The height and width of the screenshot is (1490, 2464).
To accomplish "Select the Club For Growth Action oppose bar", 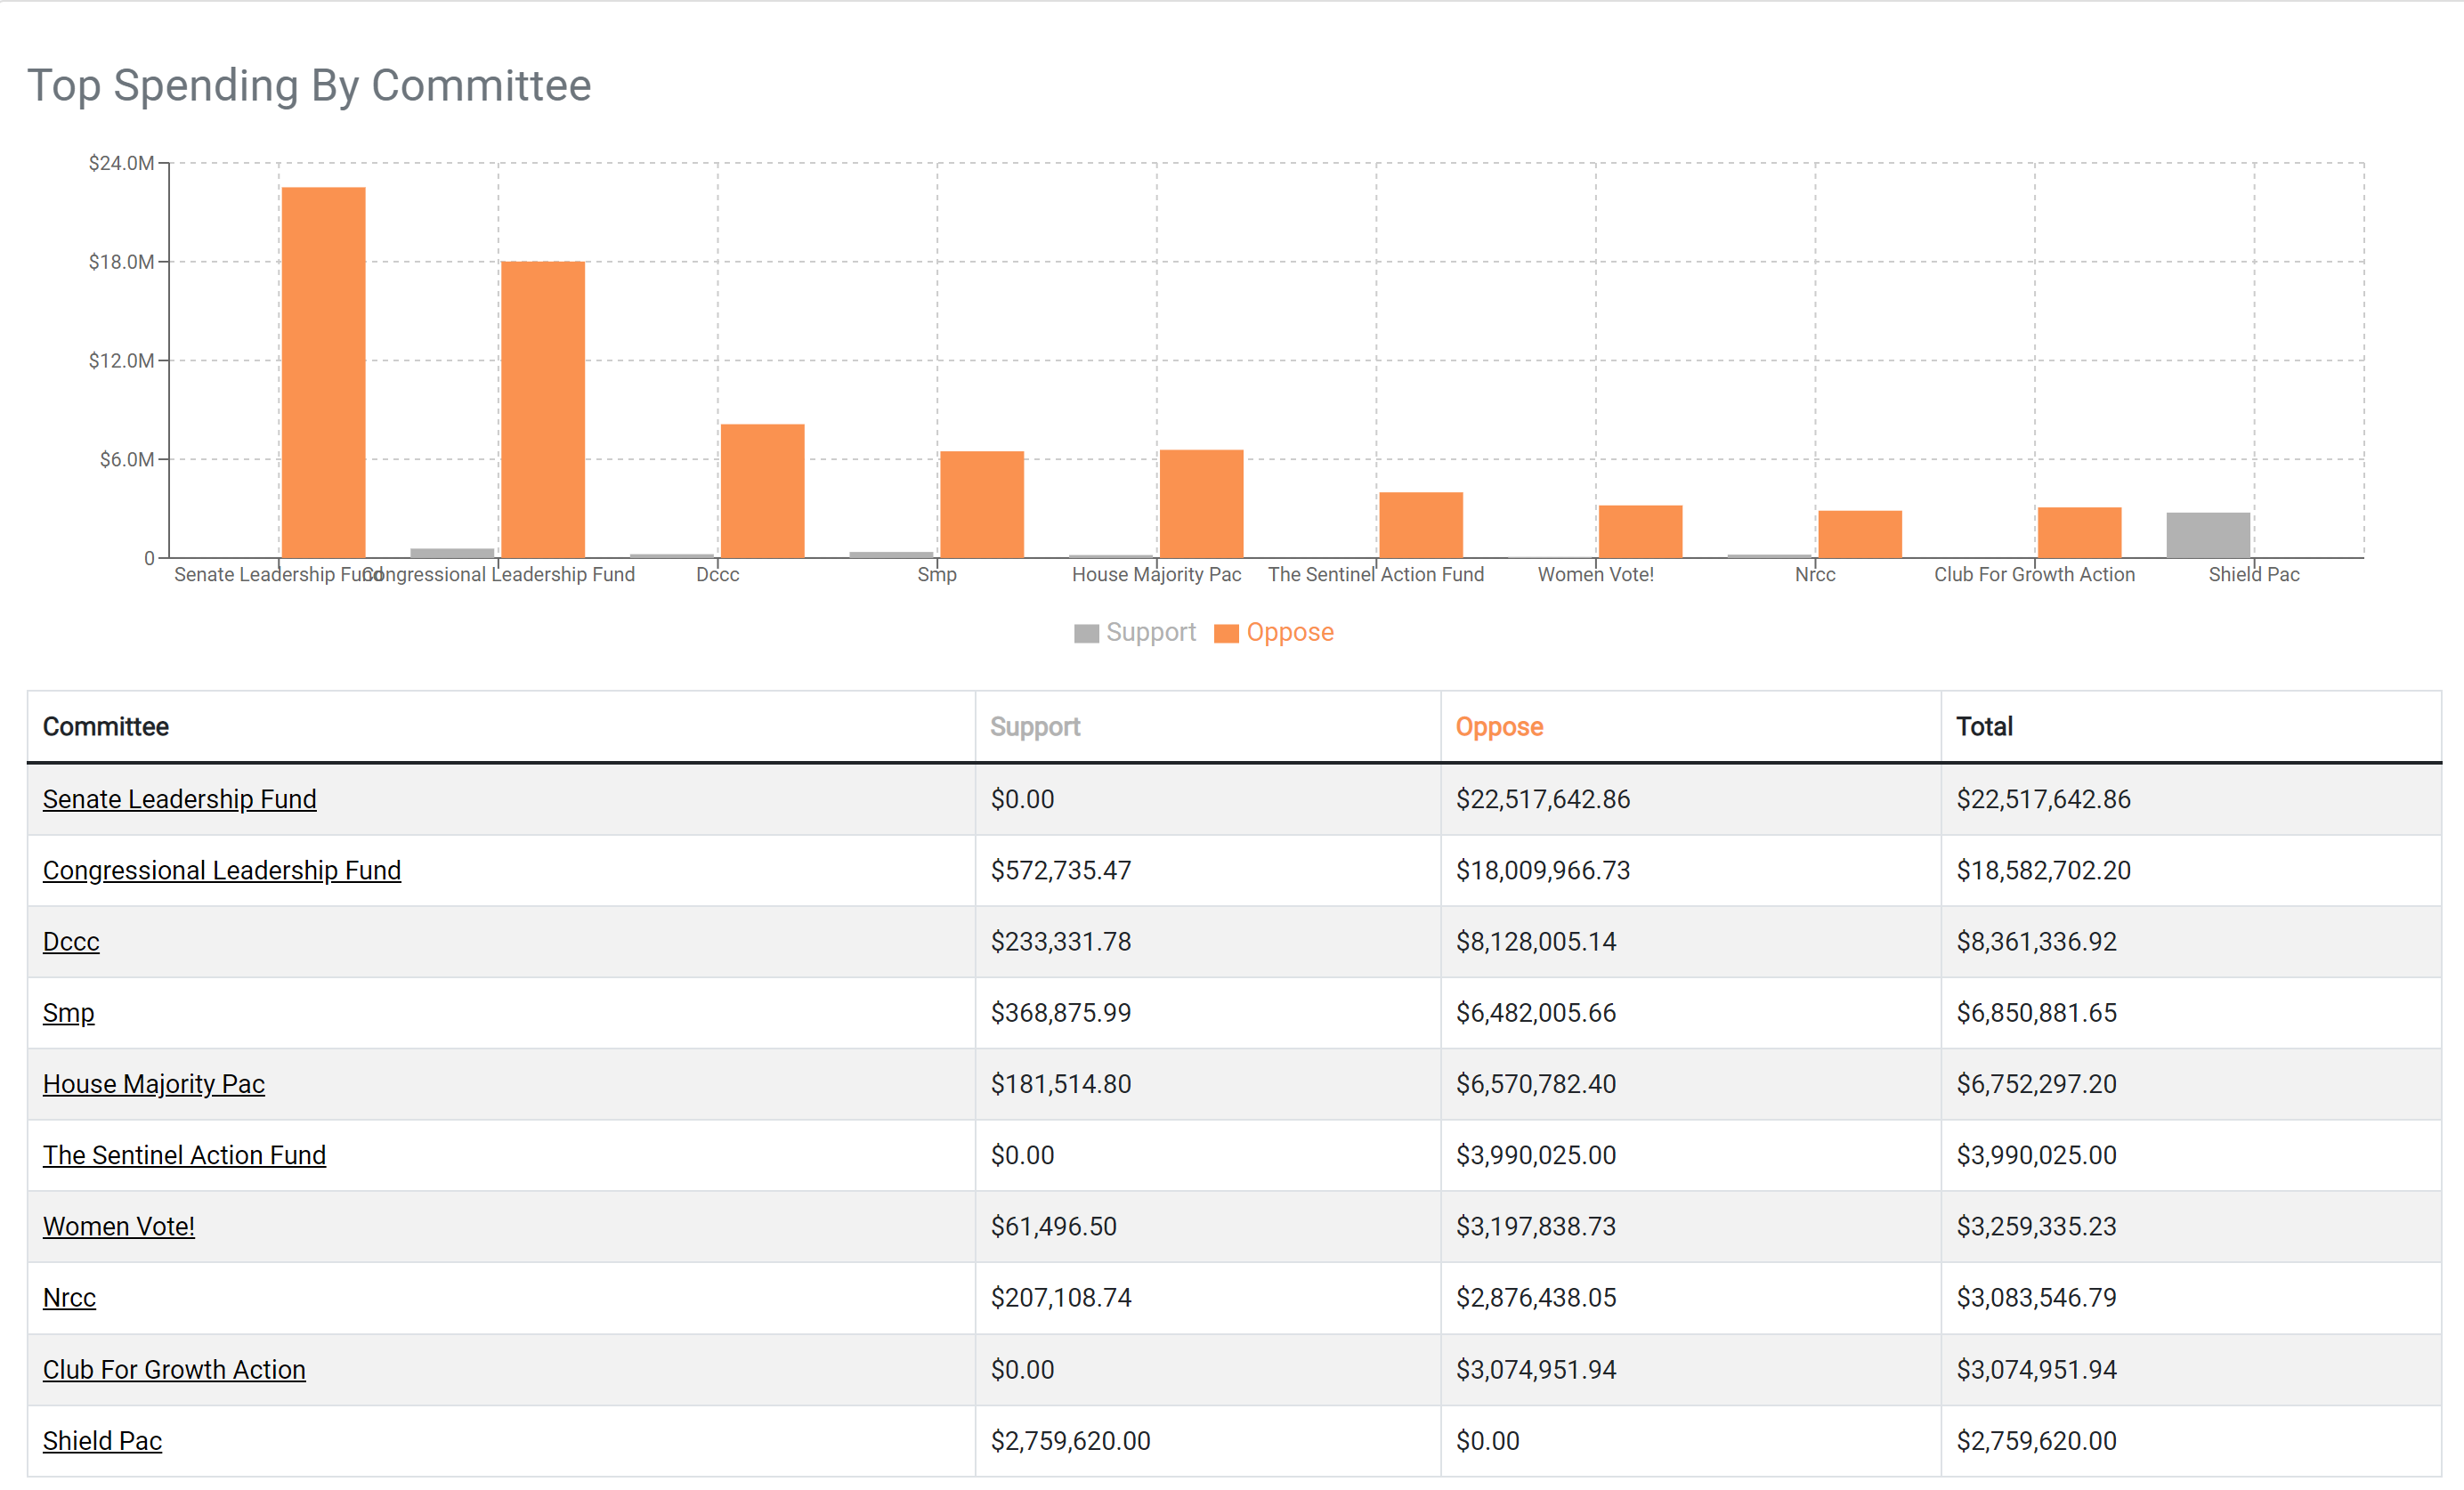I will pos(2079,532).
